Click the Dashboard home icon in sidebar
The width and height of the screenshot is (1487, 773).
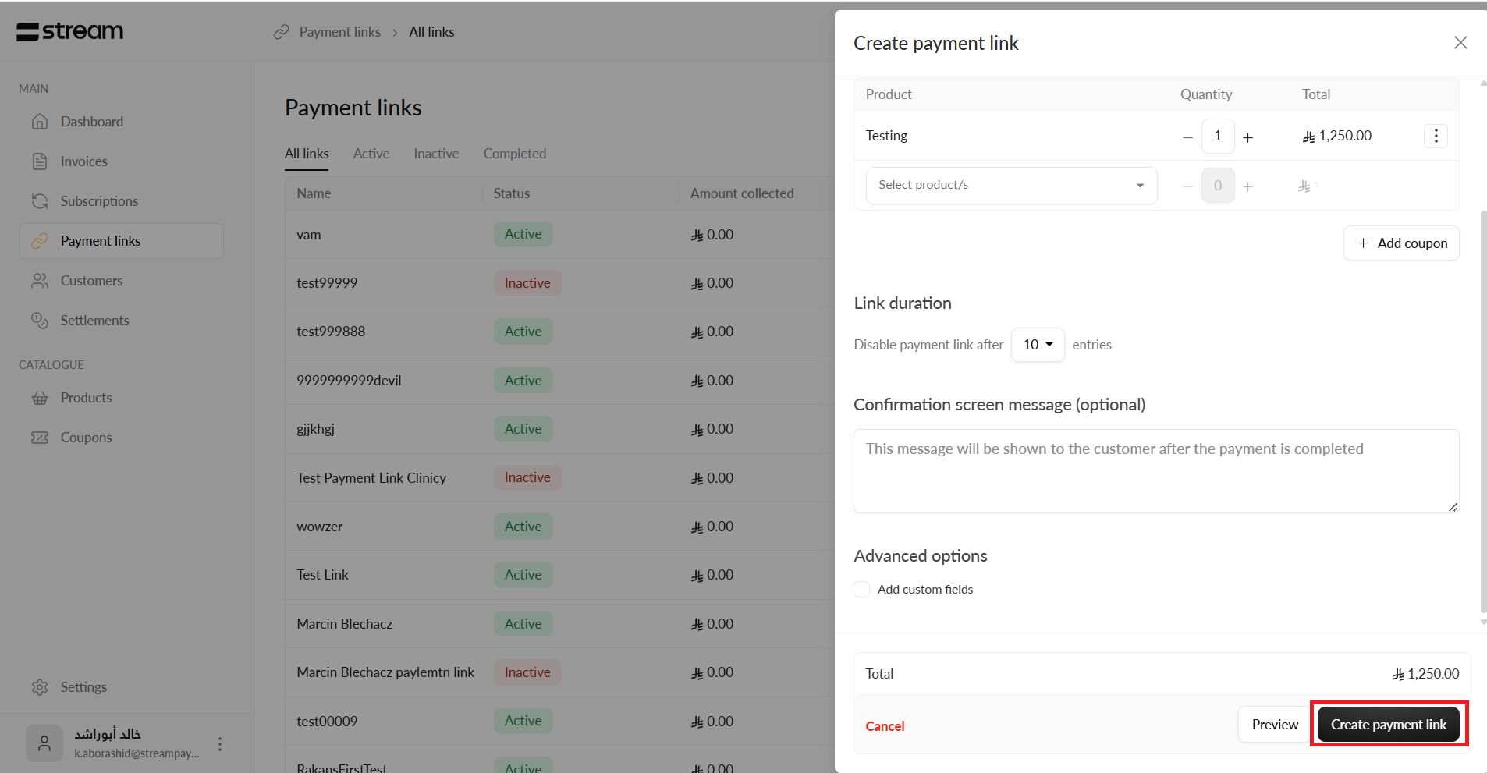(40, 122)
